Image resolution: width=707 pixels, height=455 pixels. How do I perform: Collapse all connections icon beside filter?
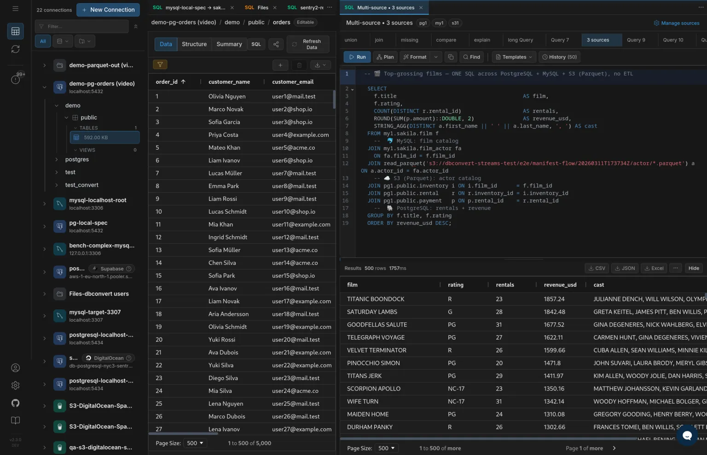tap(136, 27)
